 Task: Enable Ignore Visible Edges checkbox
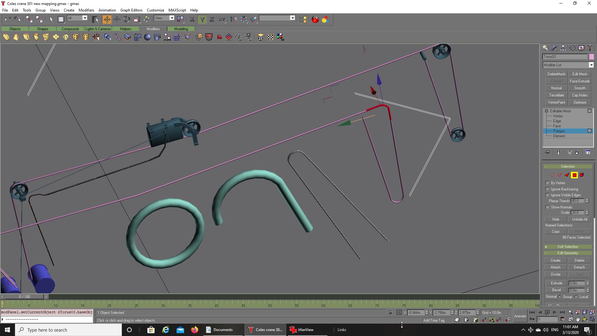click(x=548, y=195)
